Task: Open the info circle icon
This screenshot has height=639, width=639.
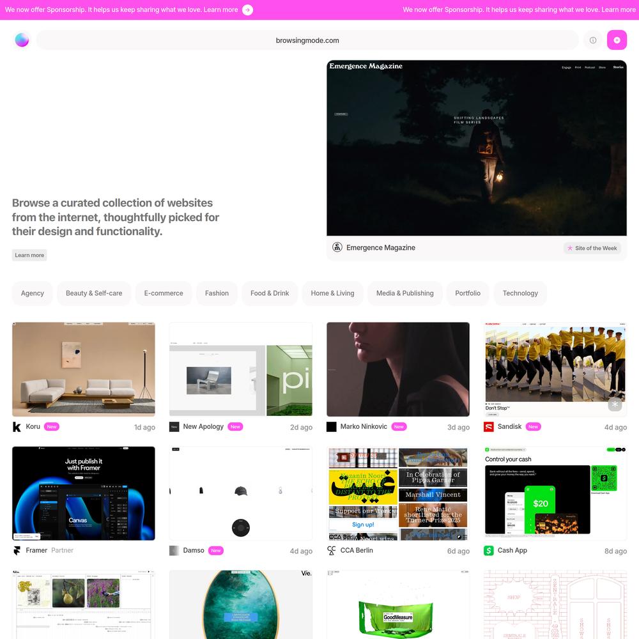Action: point(593,40)
